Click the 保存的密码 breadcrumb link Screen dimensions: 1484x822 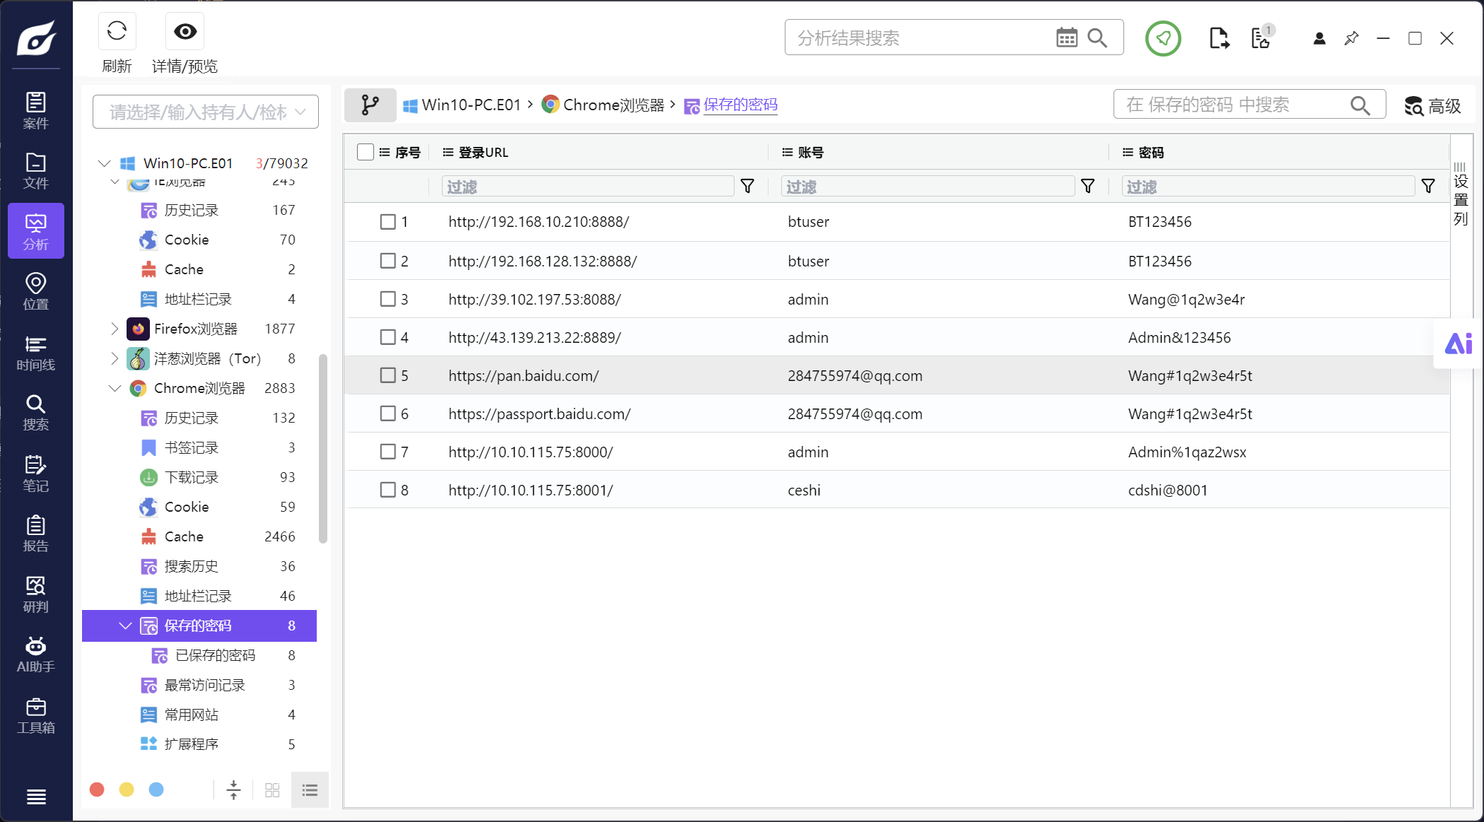coord(740,105)
